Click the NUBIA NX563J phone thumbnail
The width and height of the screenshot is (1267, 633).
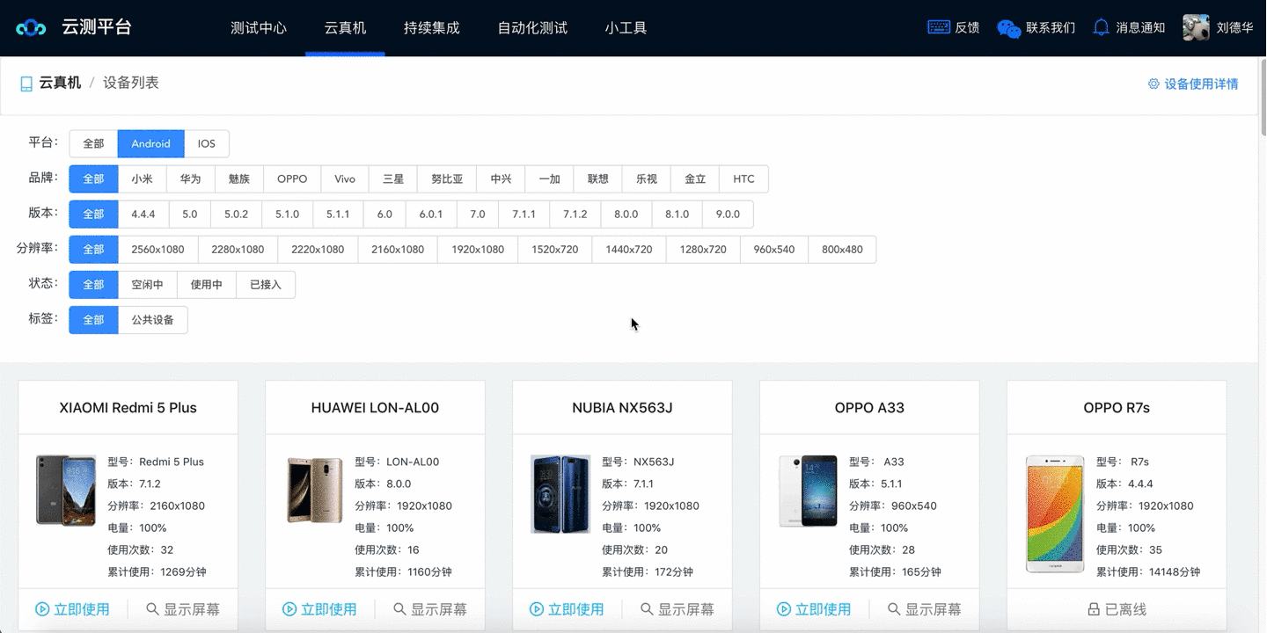[560, 494]
